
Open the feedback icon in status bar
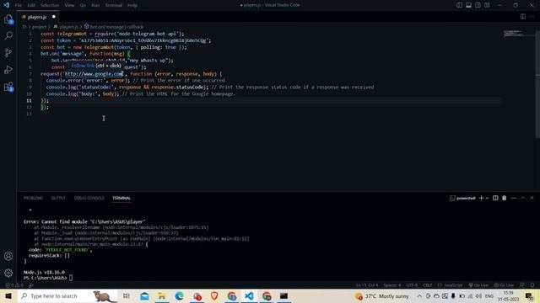click(522, 285)
